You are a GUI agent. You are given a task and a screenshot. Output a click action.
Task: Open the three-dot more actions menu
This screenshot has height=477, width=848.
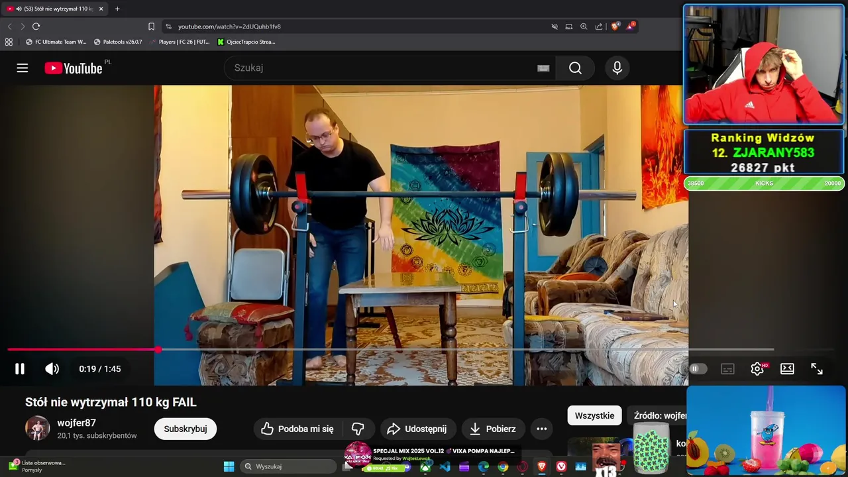[x=542, y=429]
